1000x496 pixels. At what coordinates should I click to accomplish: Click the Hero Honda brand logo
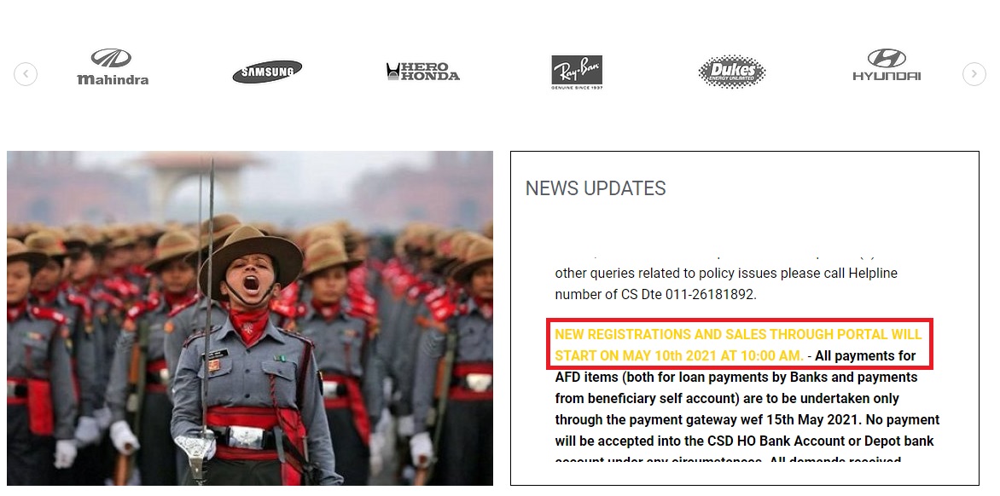pyautogui.click(x=423, y=72)
